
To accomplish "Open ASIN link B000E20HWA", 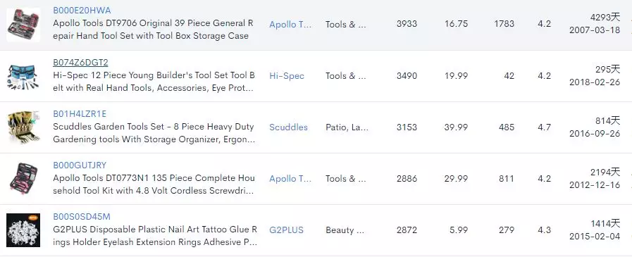I will pos(82,11).
